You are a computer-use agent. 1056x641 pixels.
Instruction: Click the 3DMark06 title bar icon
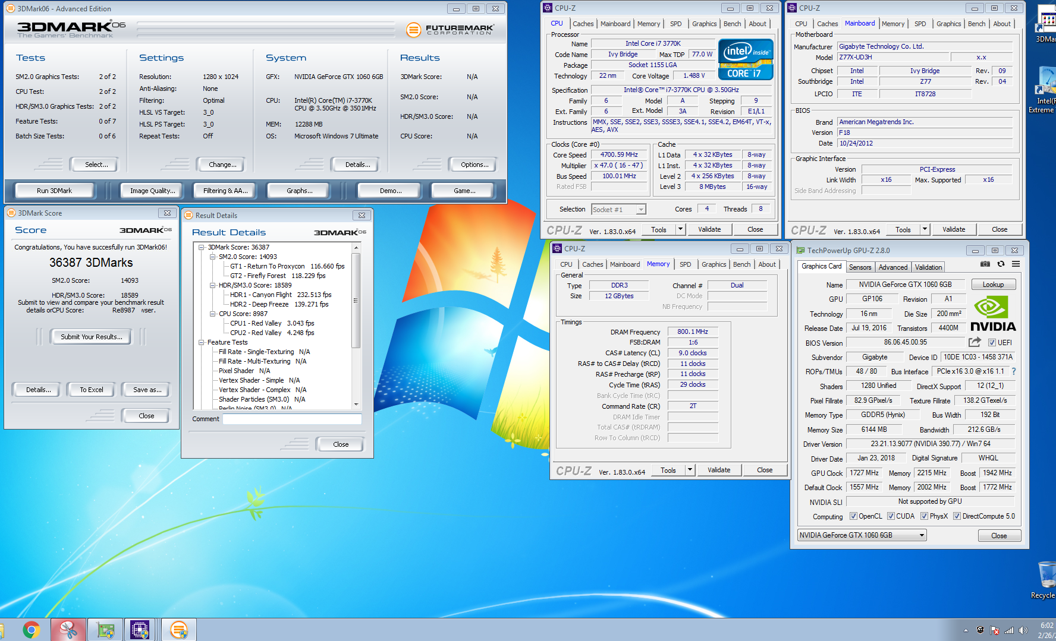[x=10, y=8]
